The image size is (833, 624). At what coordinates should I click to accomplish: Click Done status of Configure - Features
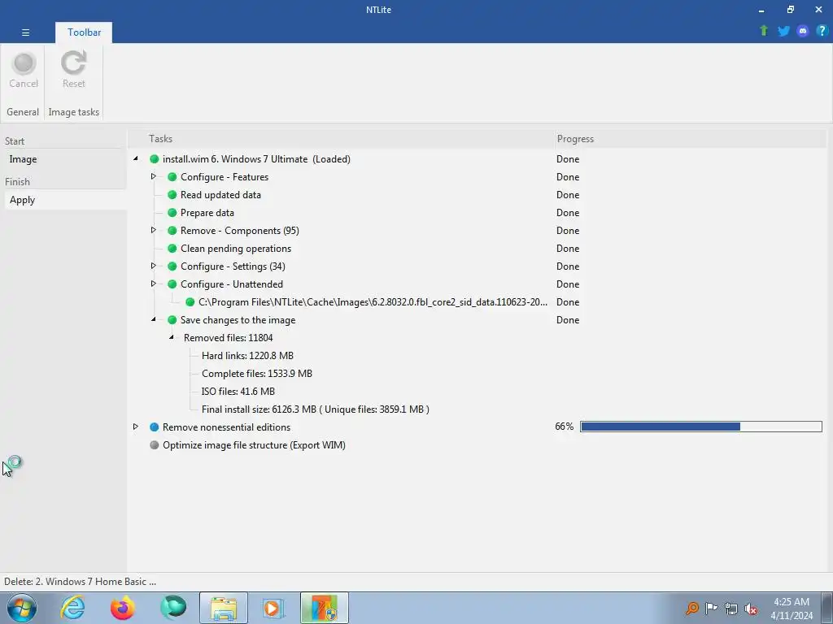click(567, 177)
